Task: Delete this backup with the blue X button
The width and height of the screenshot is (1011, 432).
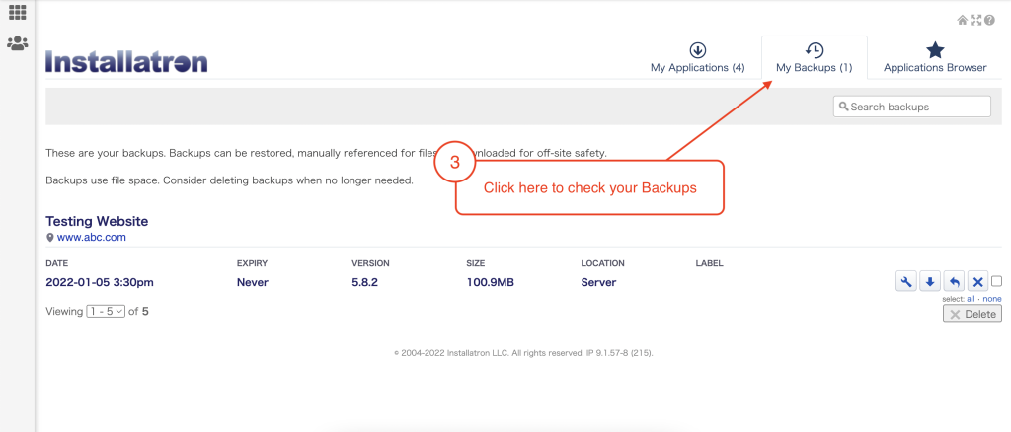Action: click(x=977, y=281)
